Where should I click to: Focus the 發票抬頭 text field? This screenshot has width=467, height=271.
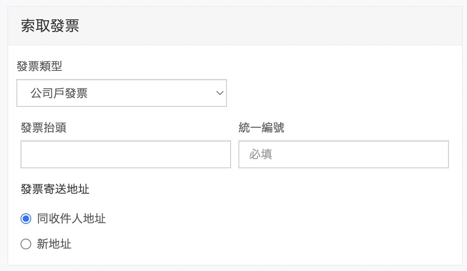(126, 154)
